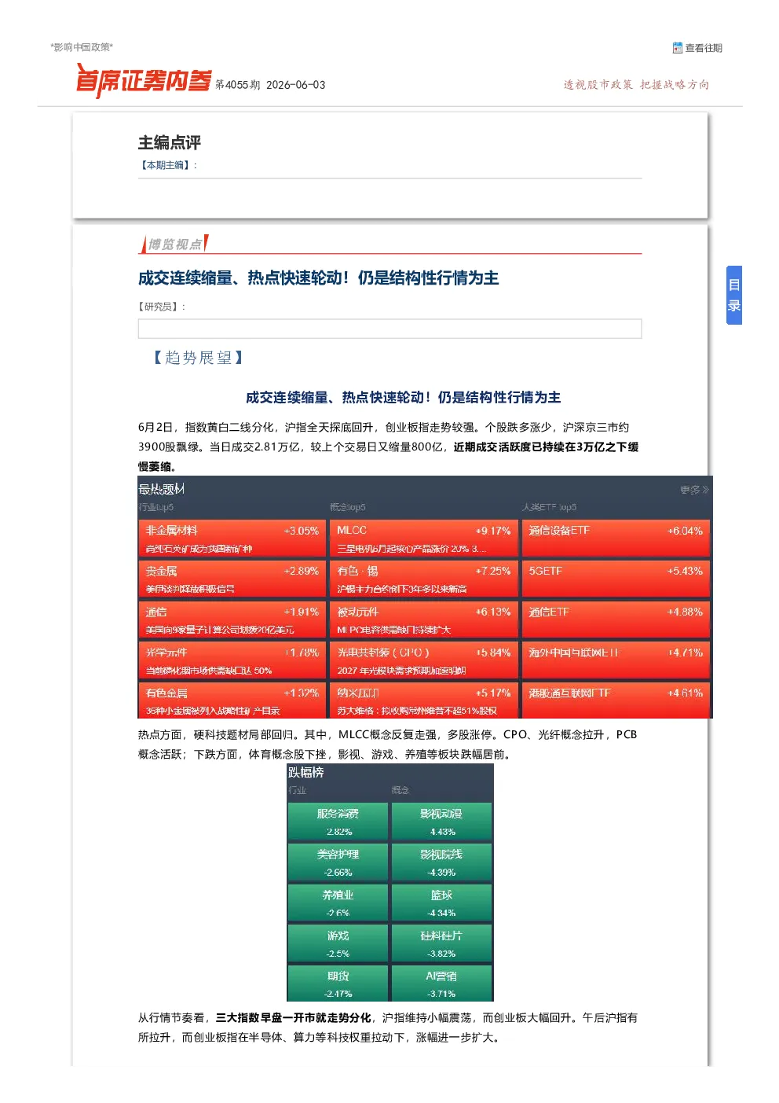Select the 篮球 -4.34% concept tile
This screenshot has width=779, height=1103.
441,903
